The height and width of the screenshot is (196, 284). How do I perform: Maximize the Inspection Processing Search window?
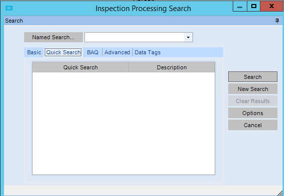(x=254, y=7)
